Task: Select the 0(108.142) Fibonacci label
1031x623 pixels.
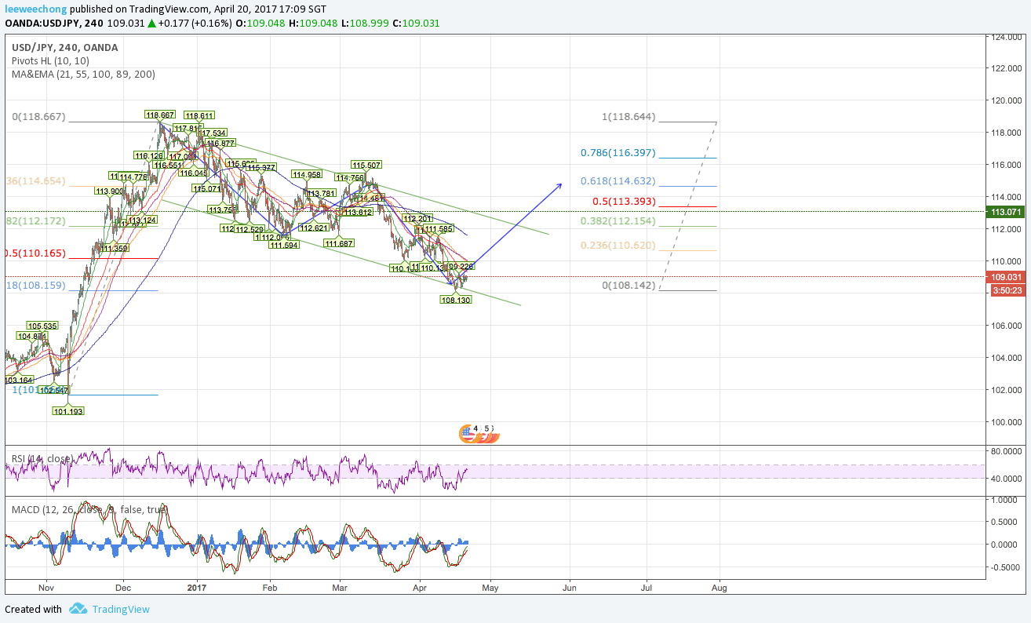Action: click(x=628, y=286)
